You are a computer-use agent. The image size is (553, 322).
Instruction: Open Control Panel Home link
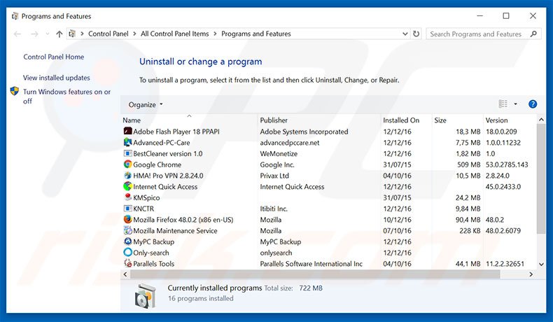point(54,57)
